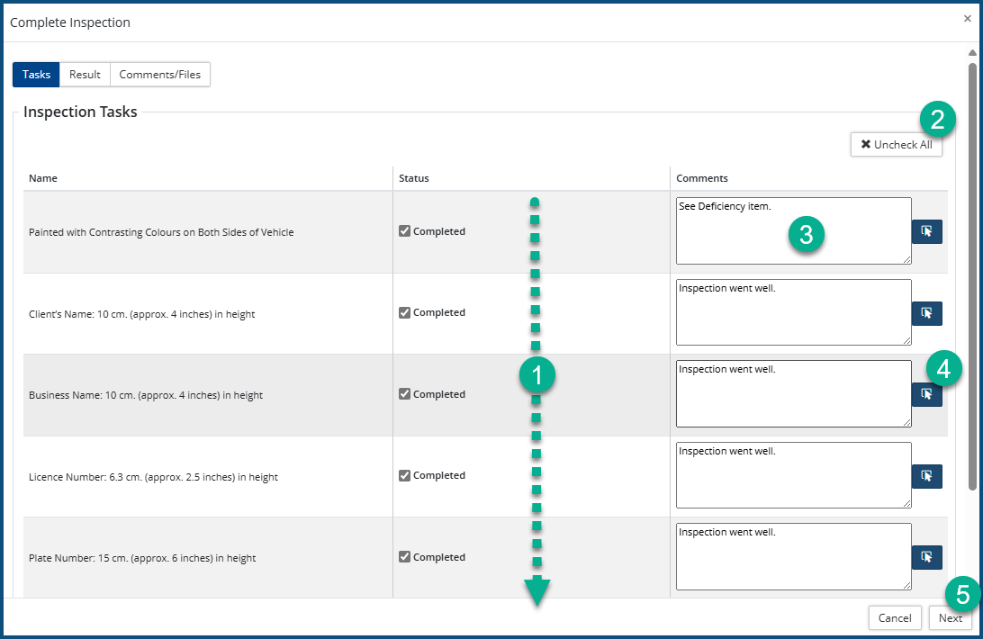Uncheck Completed for Painted with Contrasting Colours

(x=405, y=231)
